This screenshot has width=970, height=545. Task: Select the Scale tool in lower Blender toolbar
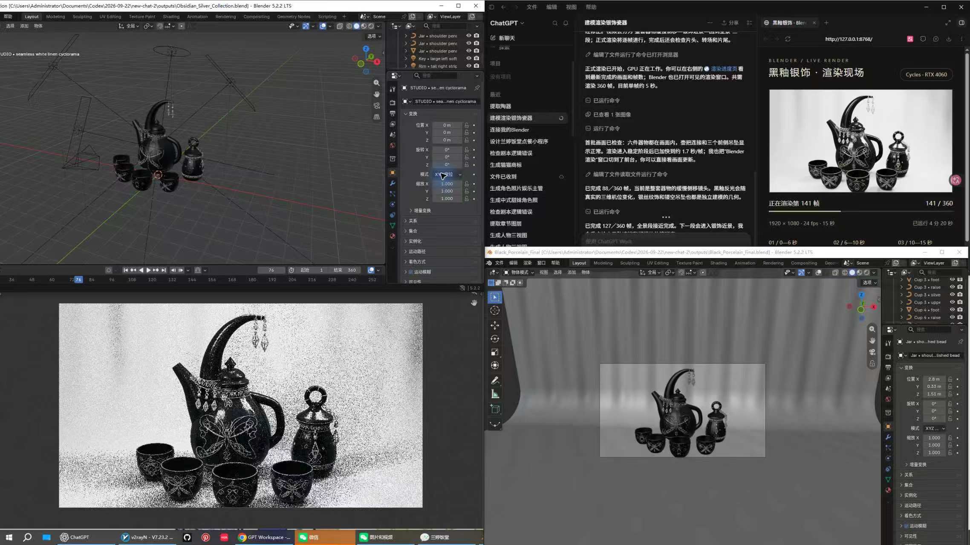pyautogui.click(x=495, y=352)
